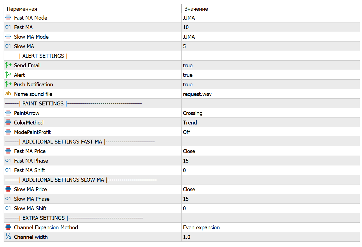Toggle the Alert true value
The height and width of the screenshot is (247, 362).
point(188,75)
